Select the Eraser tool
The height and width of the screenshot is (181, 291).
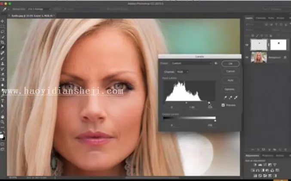[x=3, y=74]
